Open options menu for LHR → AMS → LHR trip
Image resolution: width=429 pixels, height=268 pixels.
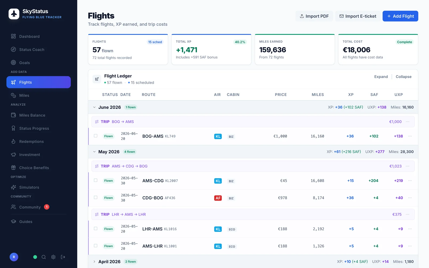[x=408, y=214]
